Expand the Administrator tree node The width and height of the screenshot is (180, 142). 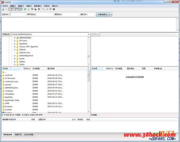(x=15, y=38)
